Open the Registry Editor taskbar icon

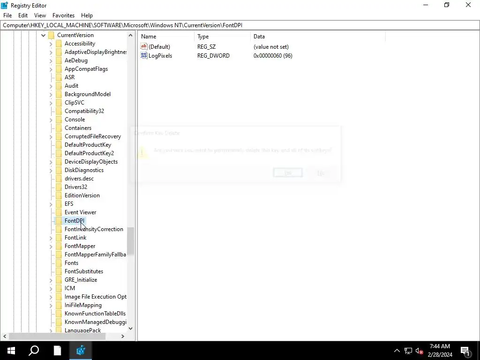pyautogui.click(x=81, y=351)
